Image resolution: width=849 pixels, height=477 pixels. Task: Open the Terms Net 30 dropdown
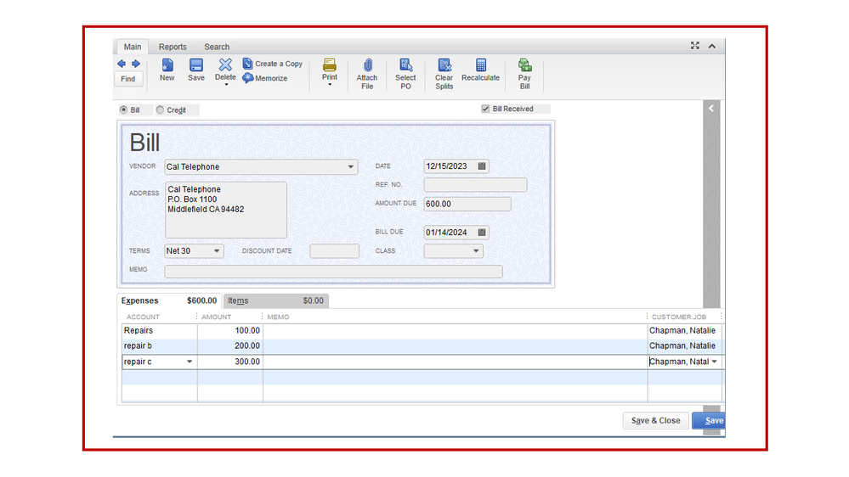pos(217,251)
